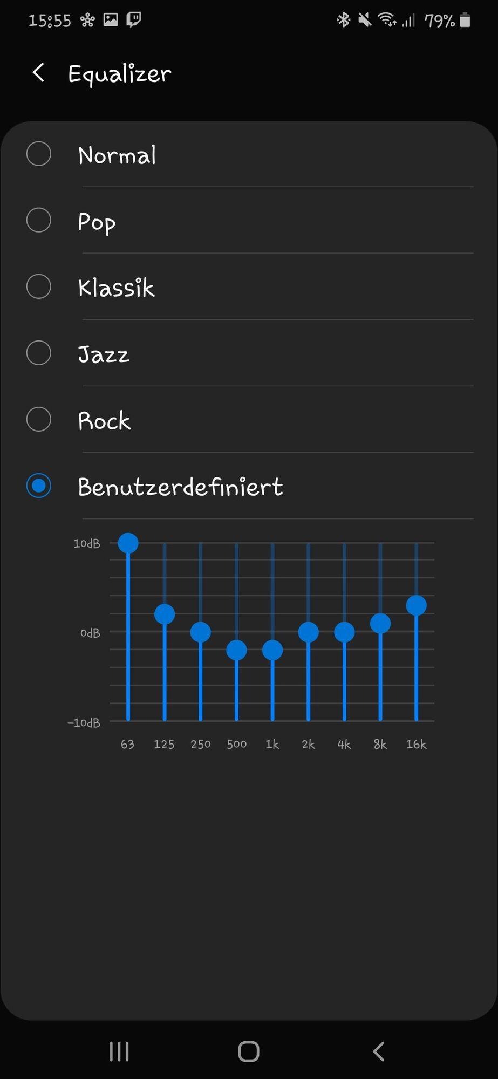Click the 8k band slider handle
This screenshot has width=498, height=1079.
(x=380, y=624)
